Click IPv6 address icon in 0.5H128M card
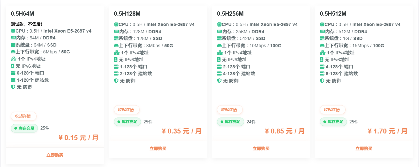419x167 pixels. click(x=116, y=60)
